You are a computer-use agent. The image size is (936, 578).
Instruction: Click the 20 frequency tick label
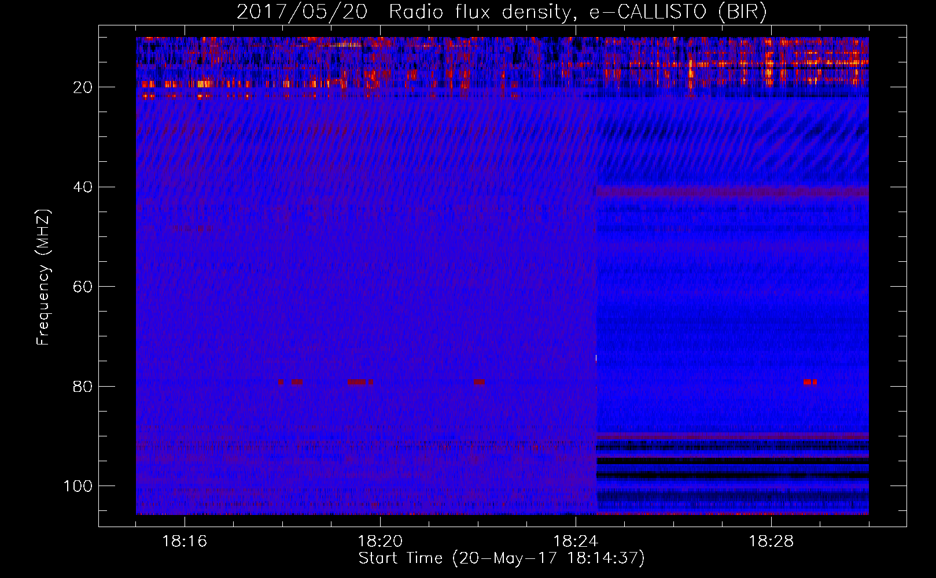83,87
